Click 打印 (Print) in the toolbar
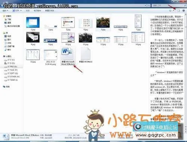Screen dimensions: 187x142 click(x=28, y=10)
